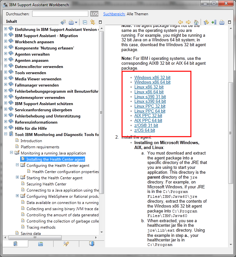The image size is (236, 257).
Task: Click into the Durchsuchen search field
Action: [60, 14]
